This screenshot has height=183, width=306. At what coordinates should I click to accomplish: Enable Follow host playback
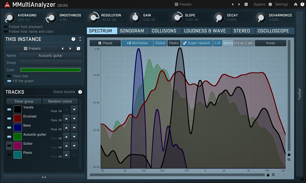click(x=6, y=27)
